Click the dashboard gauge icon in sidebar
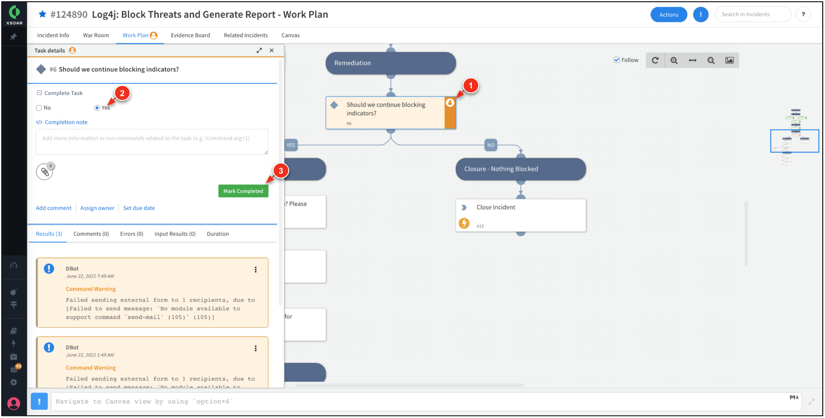The width and height of the screenshot is (825, 418). (13, 266)
